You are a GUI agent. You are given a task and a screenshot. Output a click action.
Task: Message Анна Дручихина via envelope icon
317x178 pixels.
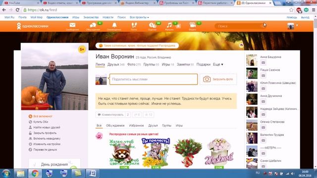click(263, 101)
